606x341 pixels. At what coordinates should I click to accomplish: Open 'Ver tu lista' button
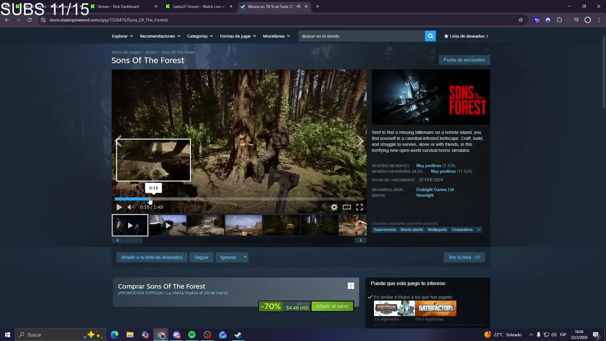[x=464, y=257]
